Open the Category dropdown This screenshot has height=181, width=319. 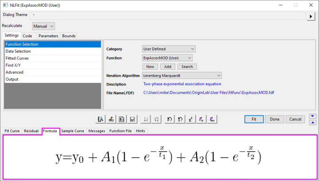(169, 49)
